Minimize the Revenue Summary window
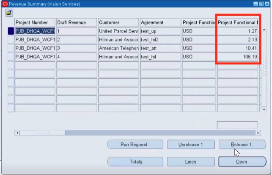 256,4
